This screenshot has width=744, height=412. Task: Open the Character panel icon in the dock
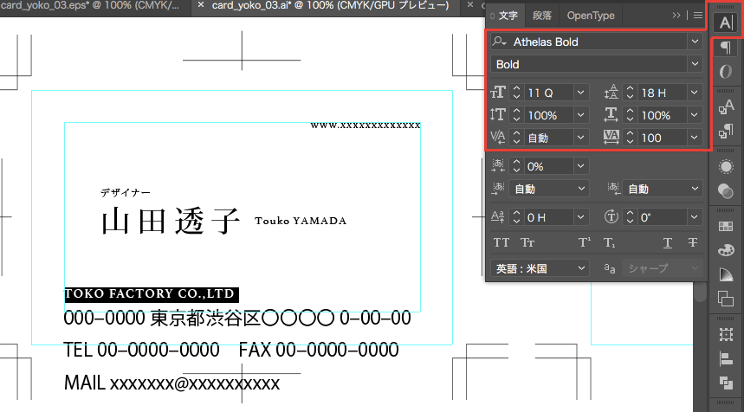pyautogui.click(x=726, y=21)
